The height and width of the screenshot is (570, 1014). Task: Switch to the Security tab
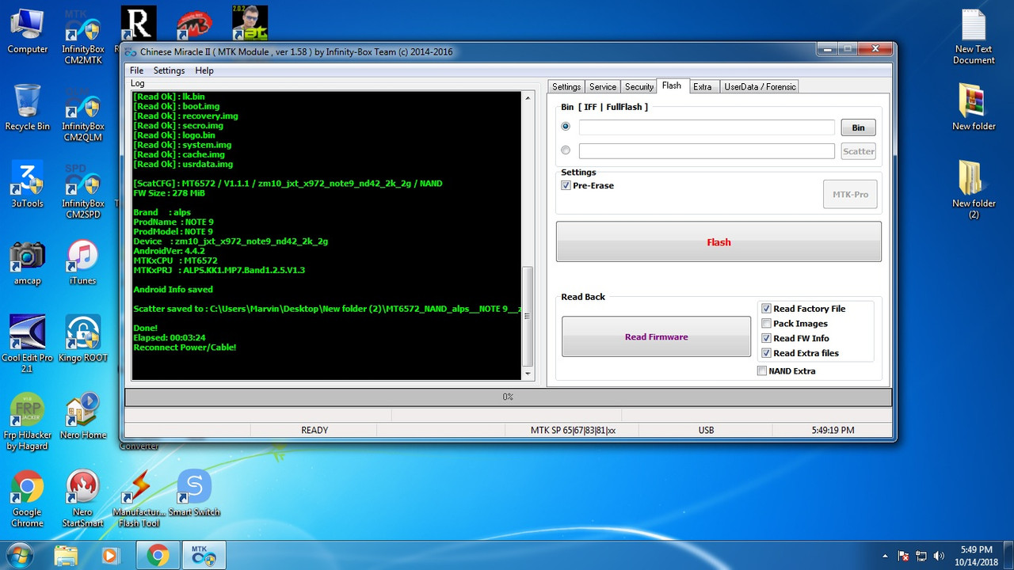tap(639, 87)
